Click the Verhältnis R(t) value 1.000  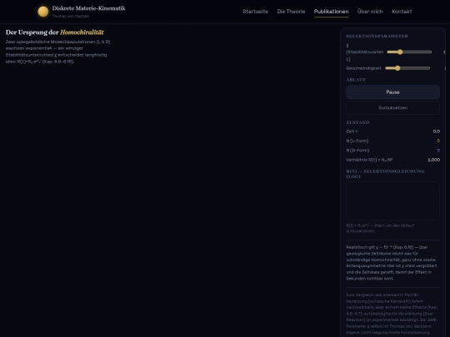[x=433, y=160]
